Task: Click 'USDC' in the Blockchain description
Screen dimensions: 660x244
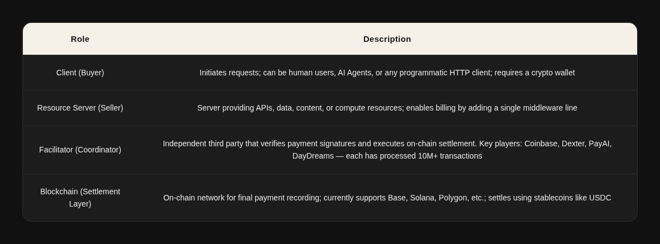Action: tap(600, 198)
